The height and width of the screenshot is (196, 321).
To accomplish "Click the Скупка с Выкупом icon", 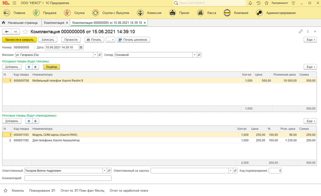I will coord(95,13).
